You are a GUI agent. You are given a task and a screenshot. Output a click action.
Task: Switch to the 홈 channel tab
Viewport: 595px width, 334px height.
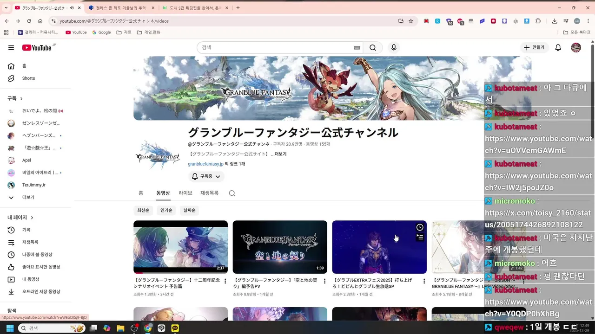141,193
